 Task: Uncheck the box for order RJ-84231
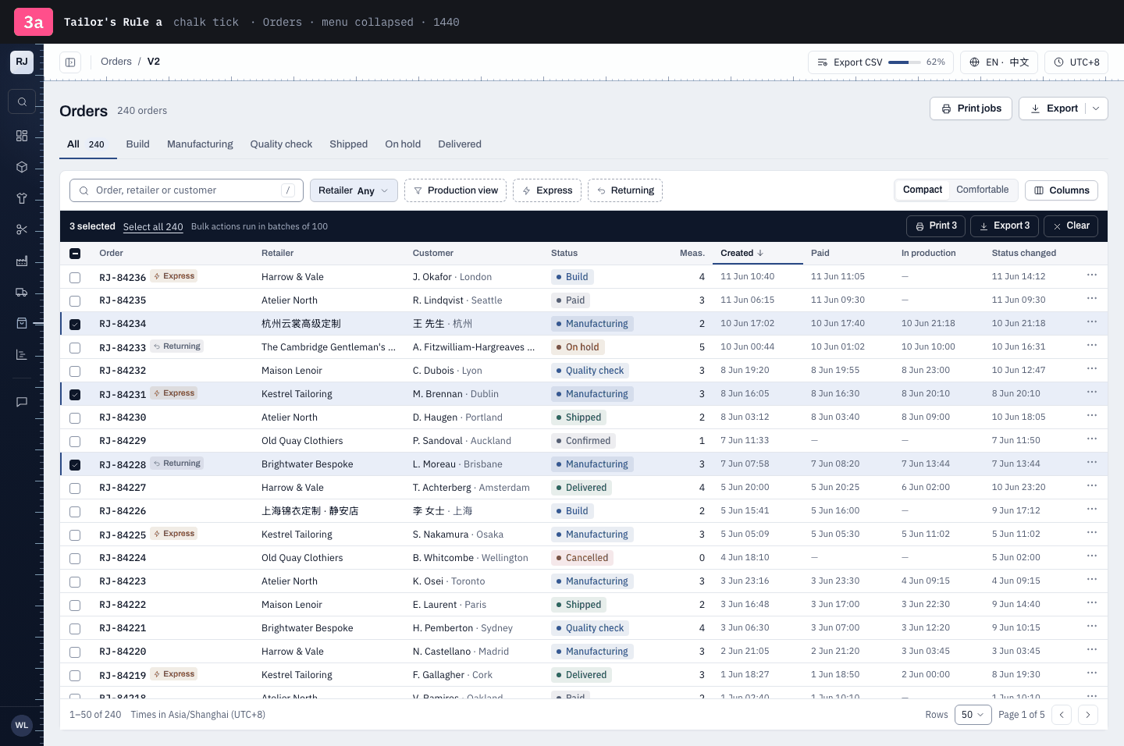pyautogui.click(x=75, y=395)
